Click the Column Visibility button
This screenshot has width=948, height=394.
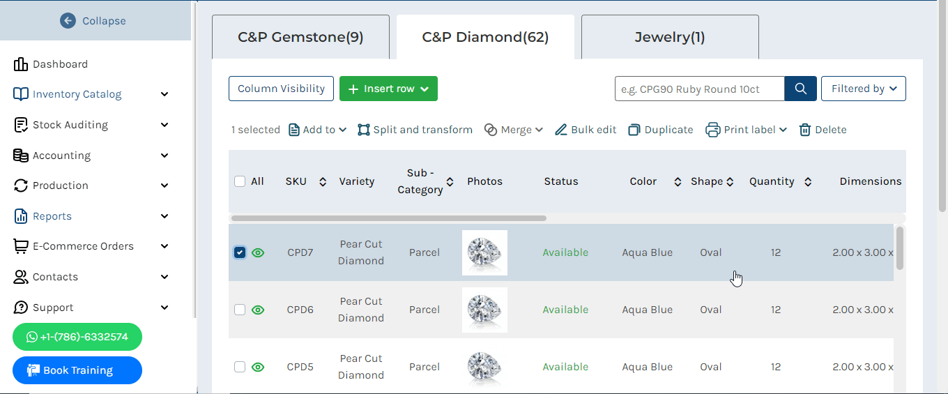tap(281, 89)
